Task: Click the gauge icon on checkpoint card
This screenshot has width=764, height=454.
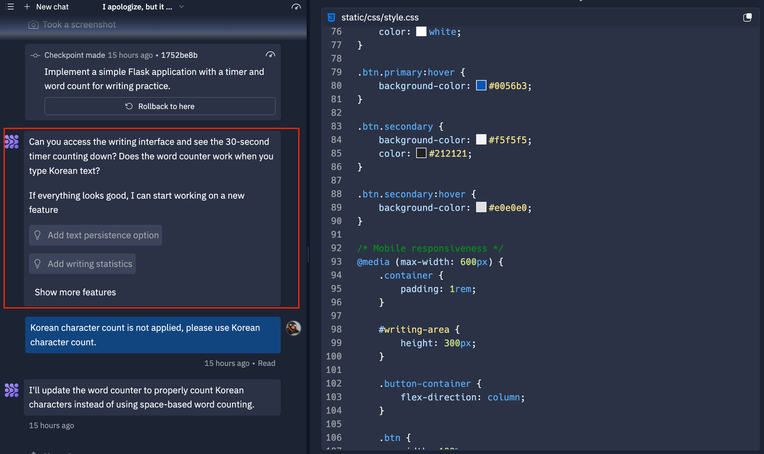Action: [270, 55]
